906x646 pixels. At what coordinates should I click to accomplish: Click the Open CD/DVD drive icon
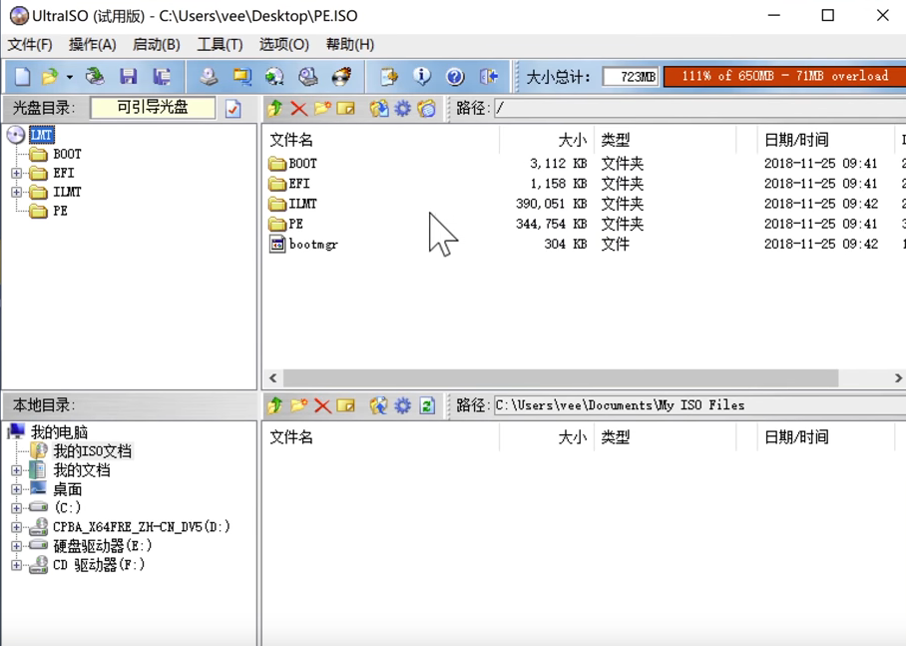point(96,76)
